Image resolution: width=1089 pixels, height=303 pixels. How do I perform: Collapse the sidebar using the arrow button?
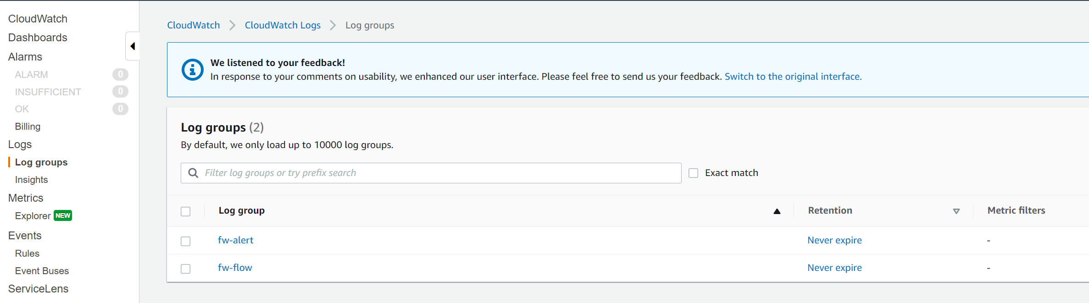(133, 46)
